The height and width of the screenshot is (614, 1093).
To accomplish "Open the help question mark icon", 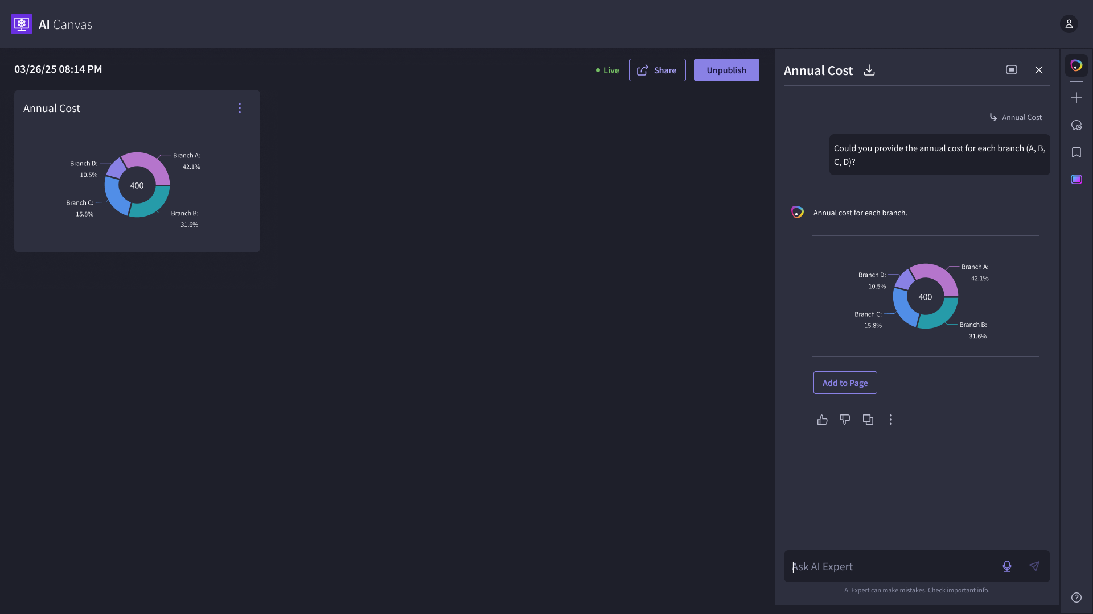I will tap(1076, 598).
